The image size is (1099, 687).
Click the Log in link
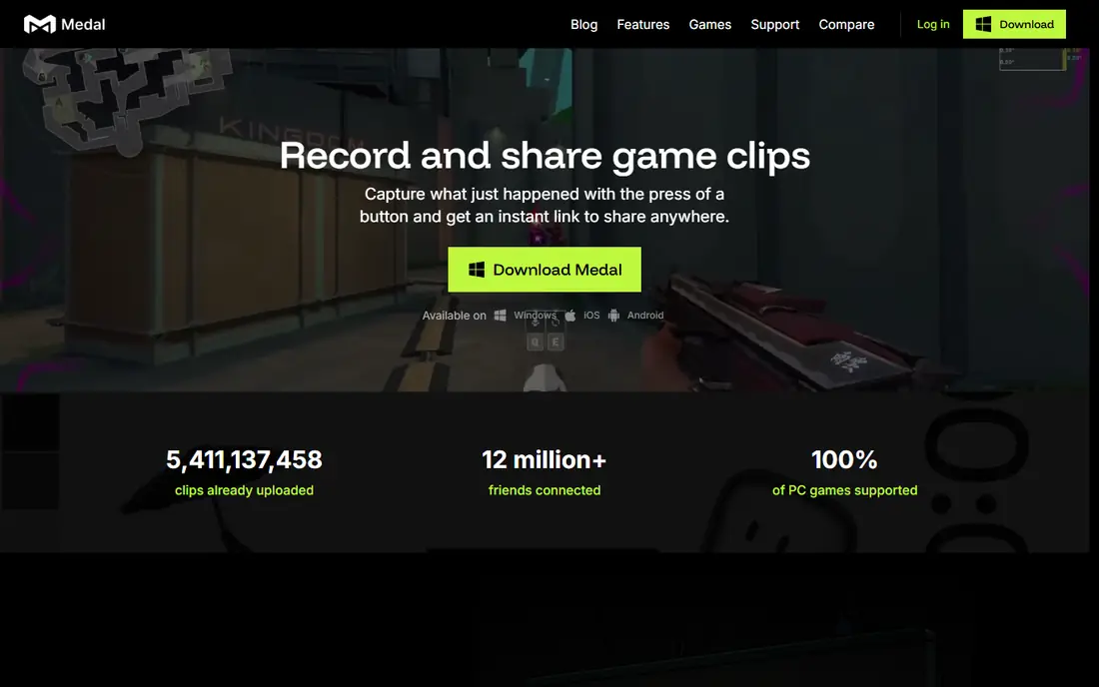[933, 25]
